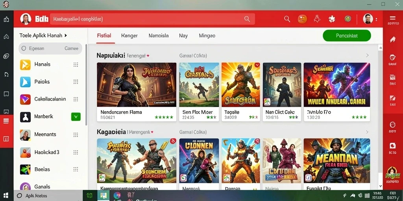Click the green Pencehkat button
This screenshot has height=201, width=403.
point(347,36)
